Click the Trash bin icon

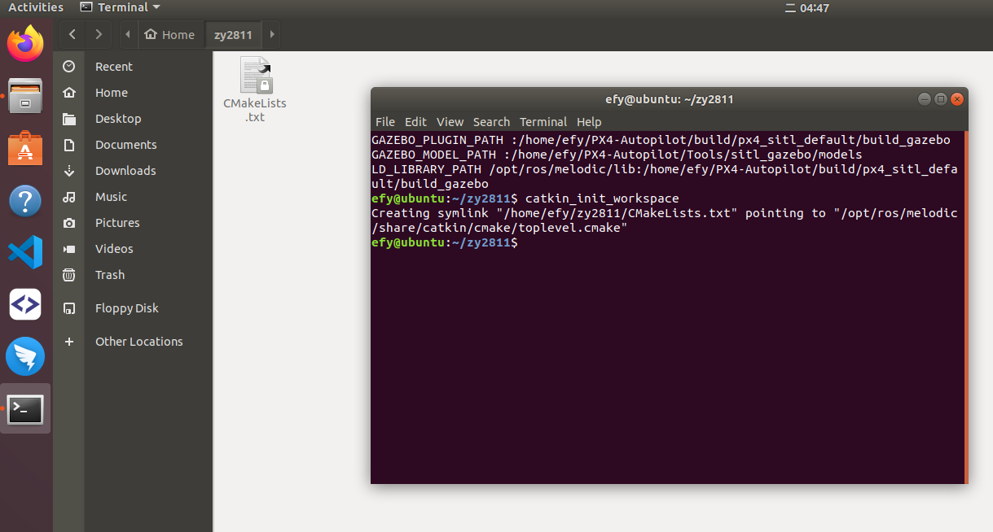click(69, 275)
